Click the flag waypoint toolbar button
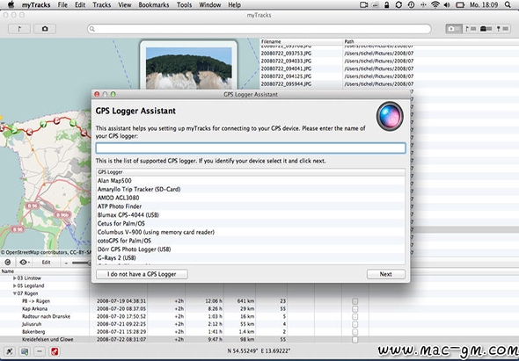This screenshot has width=519, height=361. [x=19, y=29]
